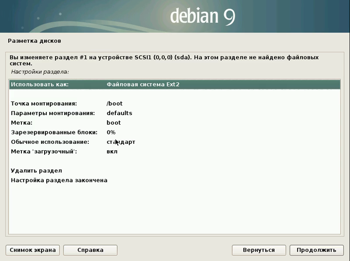Open 'Параметры монтирования' options
Screen dimensions: 350x261
pos(52,113)
